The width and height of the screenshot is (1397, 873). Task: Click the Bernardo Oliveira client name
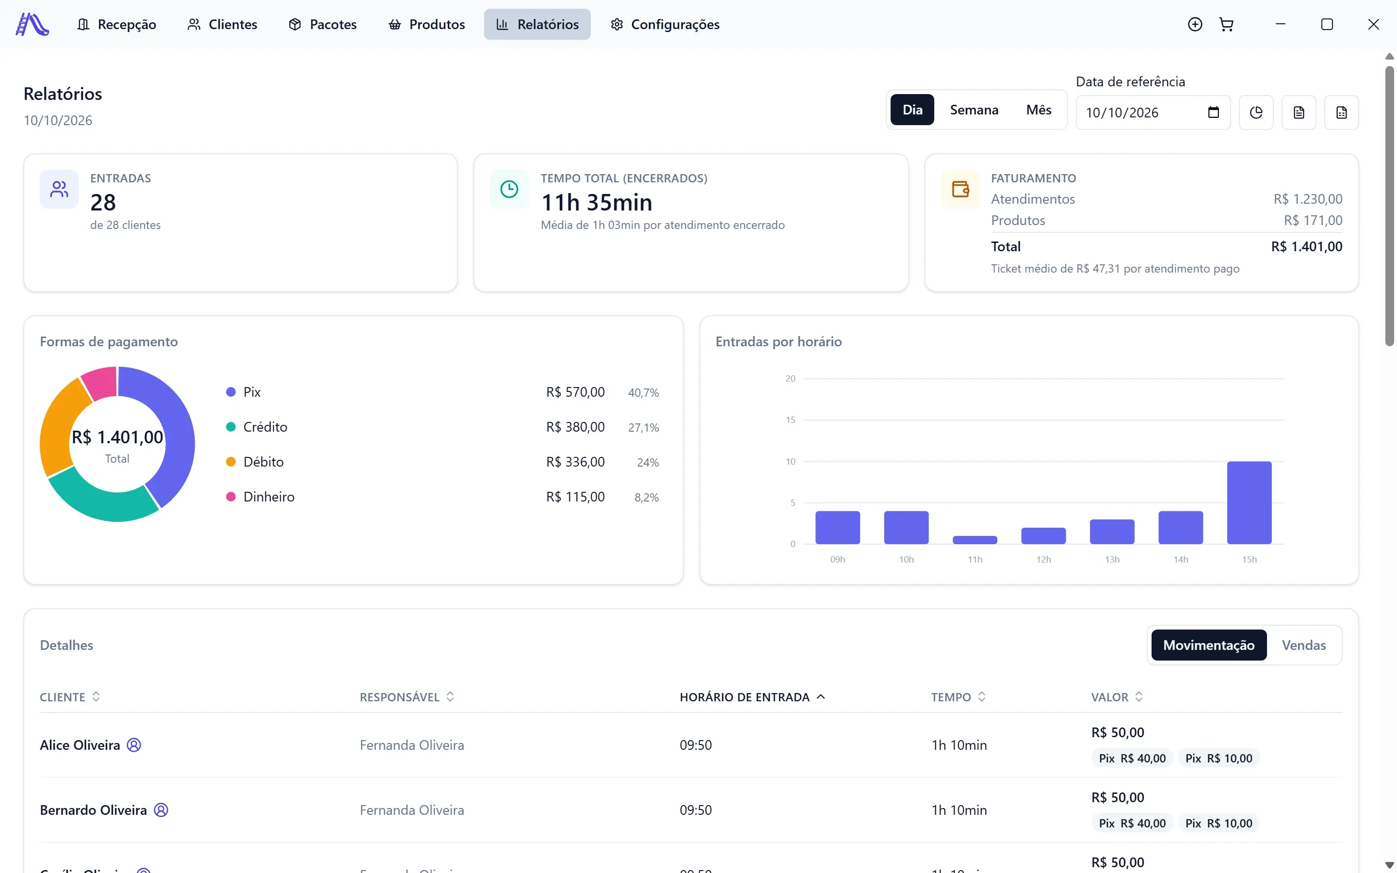(94, 810)
